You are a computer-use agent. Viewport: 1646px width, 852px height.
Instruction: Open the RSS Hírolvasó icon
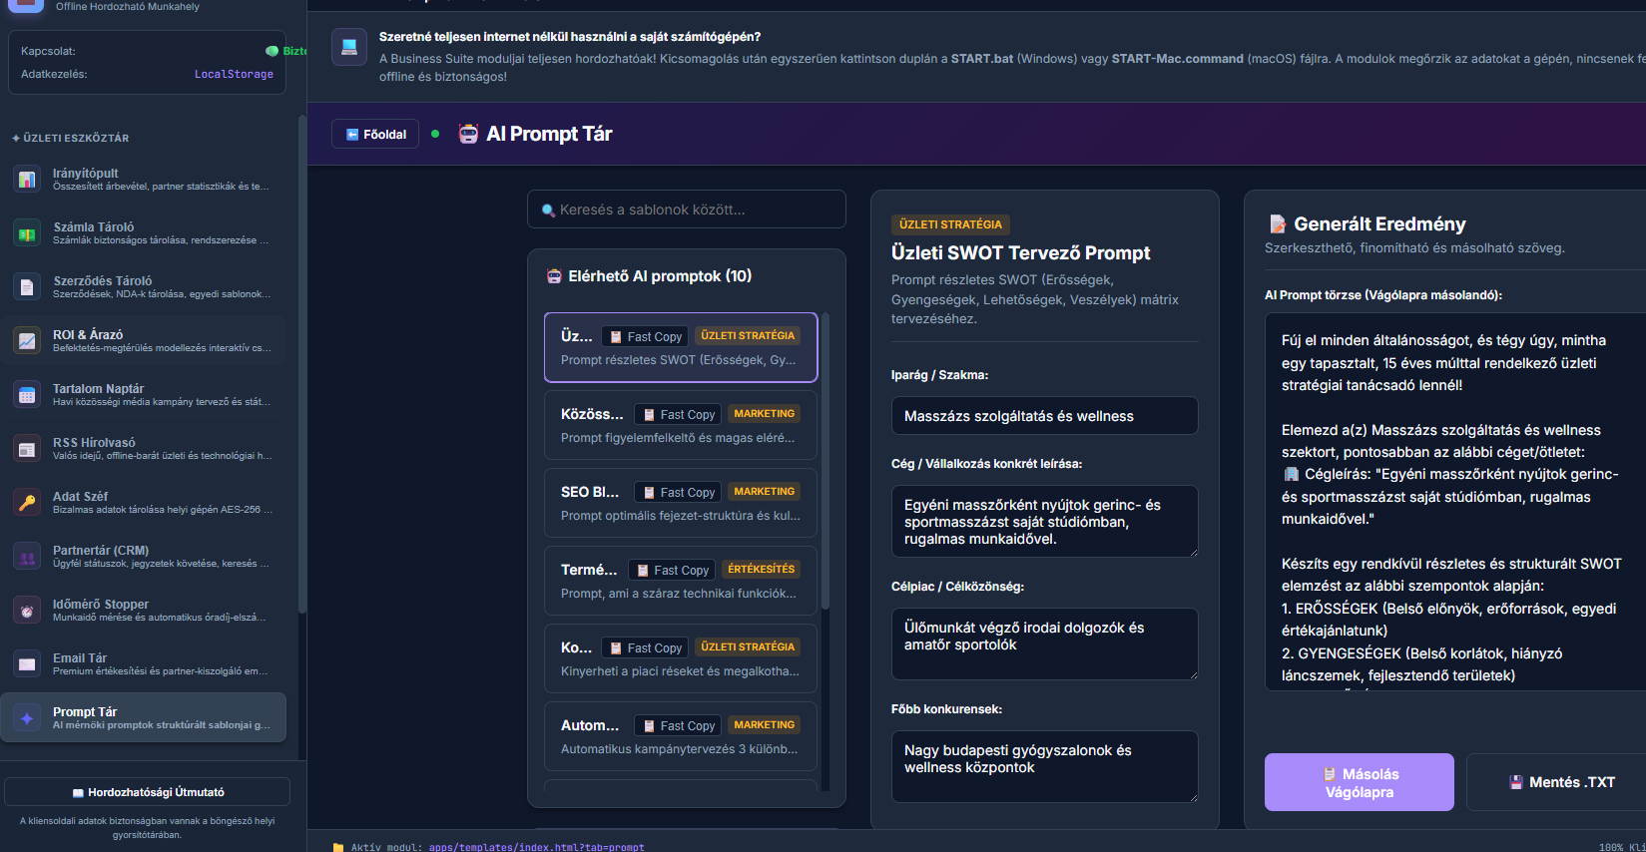tap(27, 449)
